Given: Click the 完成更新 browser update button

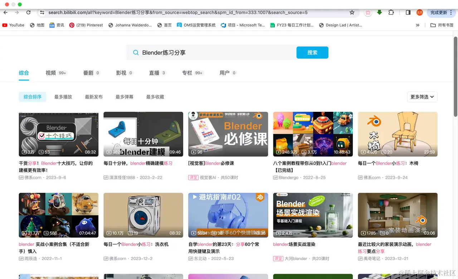Looking at the screenshot, I should click(441, 13).
